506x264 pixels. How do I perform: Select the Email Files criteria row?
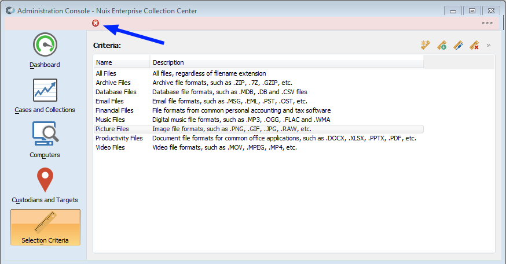pos(259,101)
